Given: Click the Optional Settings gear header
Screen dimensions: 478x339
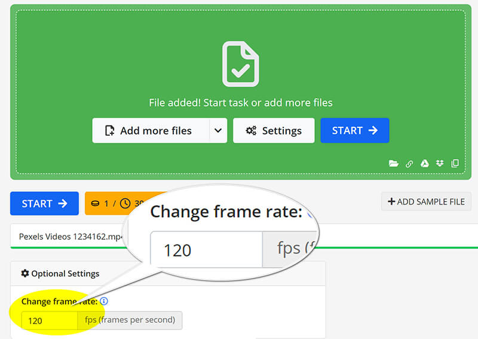Looking at the screenshot, I should [x=60, y=273].
